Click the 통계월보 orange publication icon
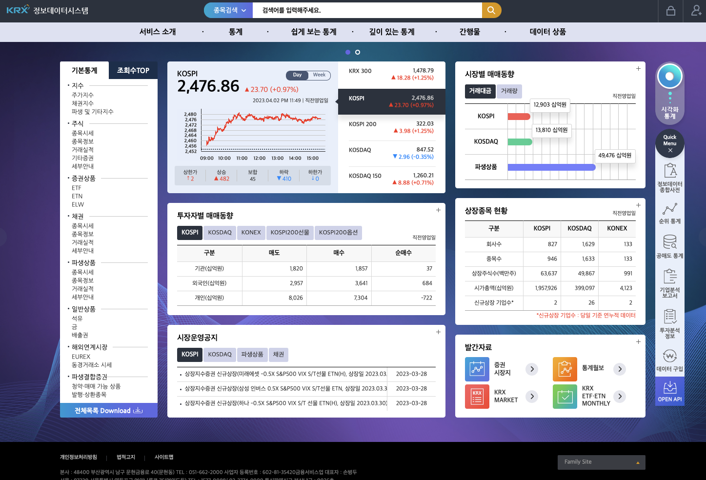706x480 pixels. [x=565, y=369]
